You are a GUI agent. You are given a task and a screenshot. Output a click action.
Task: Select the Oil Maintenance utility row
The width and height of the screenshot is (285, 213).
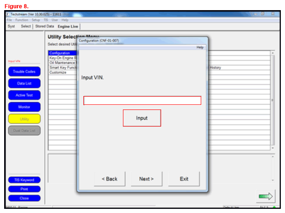pos(63,63)
